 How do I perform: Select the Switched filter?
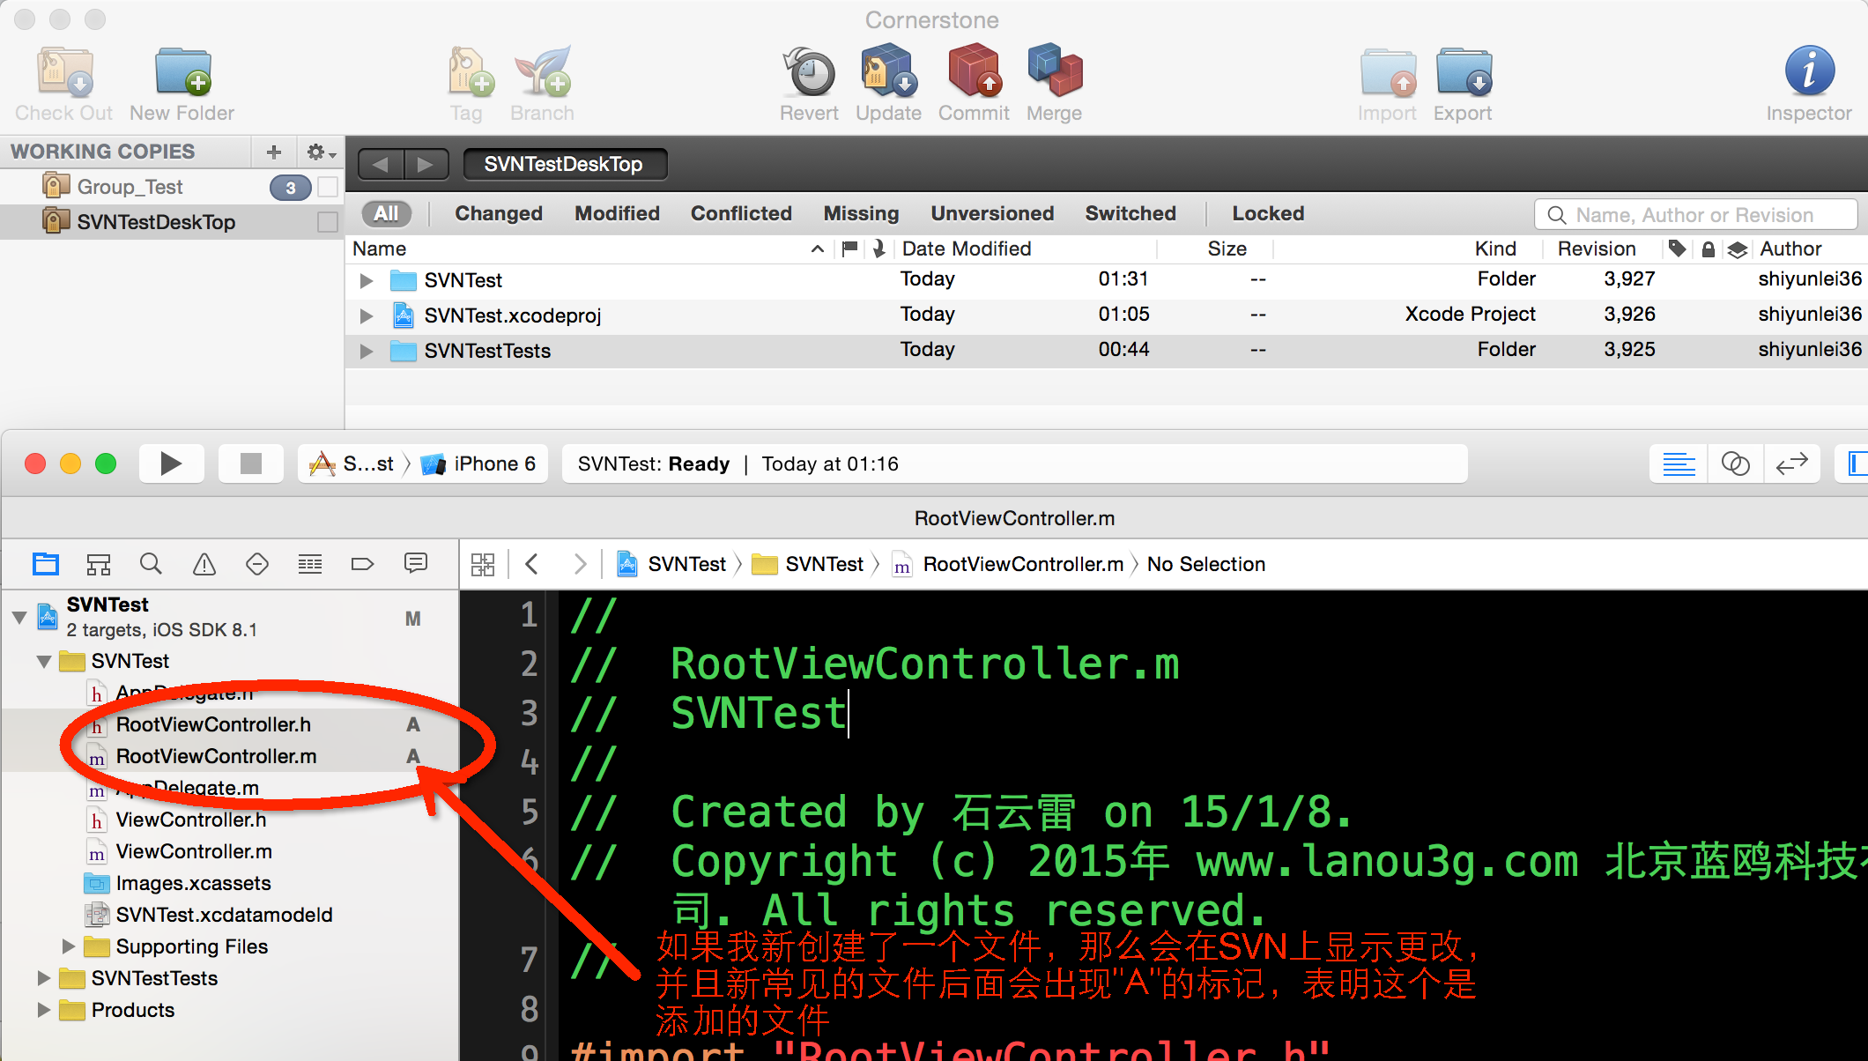(x=1130, y=213)
